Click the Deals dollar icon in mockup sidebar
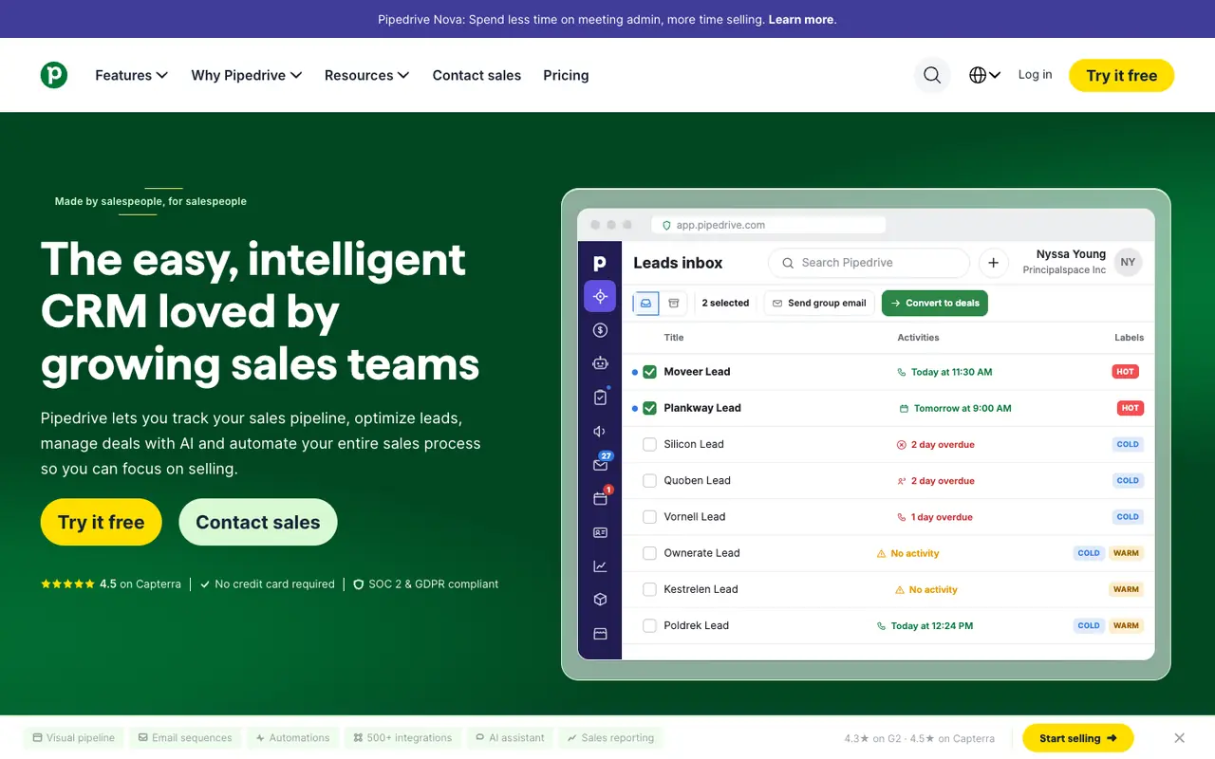Image resolution: width=1215 pixels, height=759 pixels. coord(600,330)
